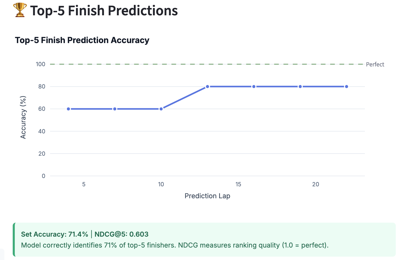The image size is (402, 260).
Task: Click the green dashed Perfect line
Action: (207, 64)
